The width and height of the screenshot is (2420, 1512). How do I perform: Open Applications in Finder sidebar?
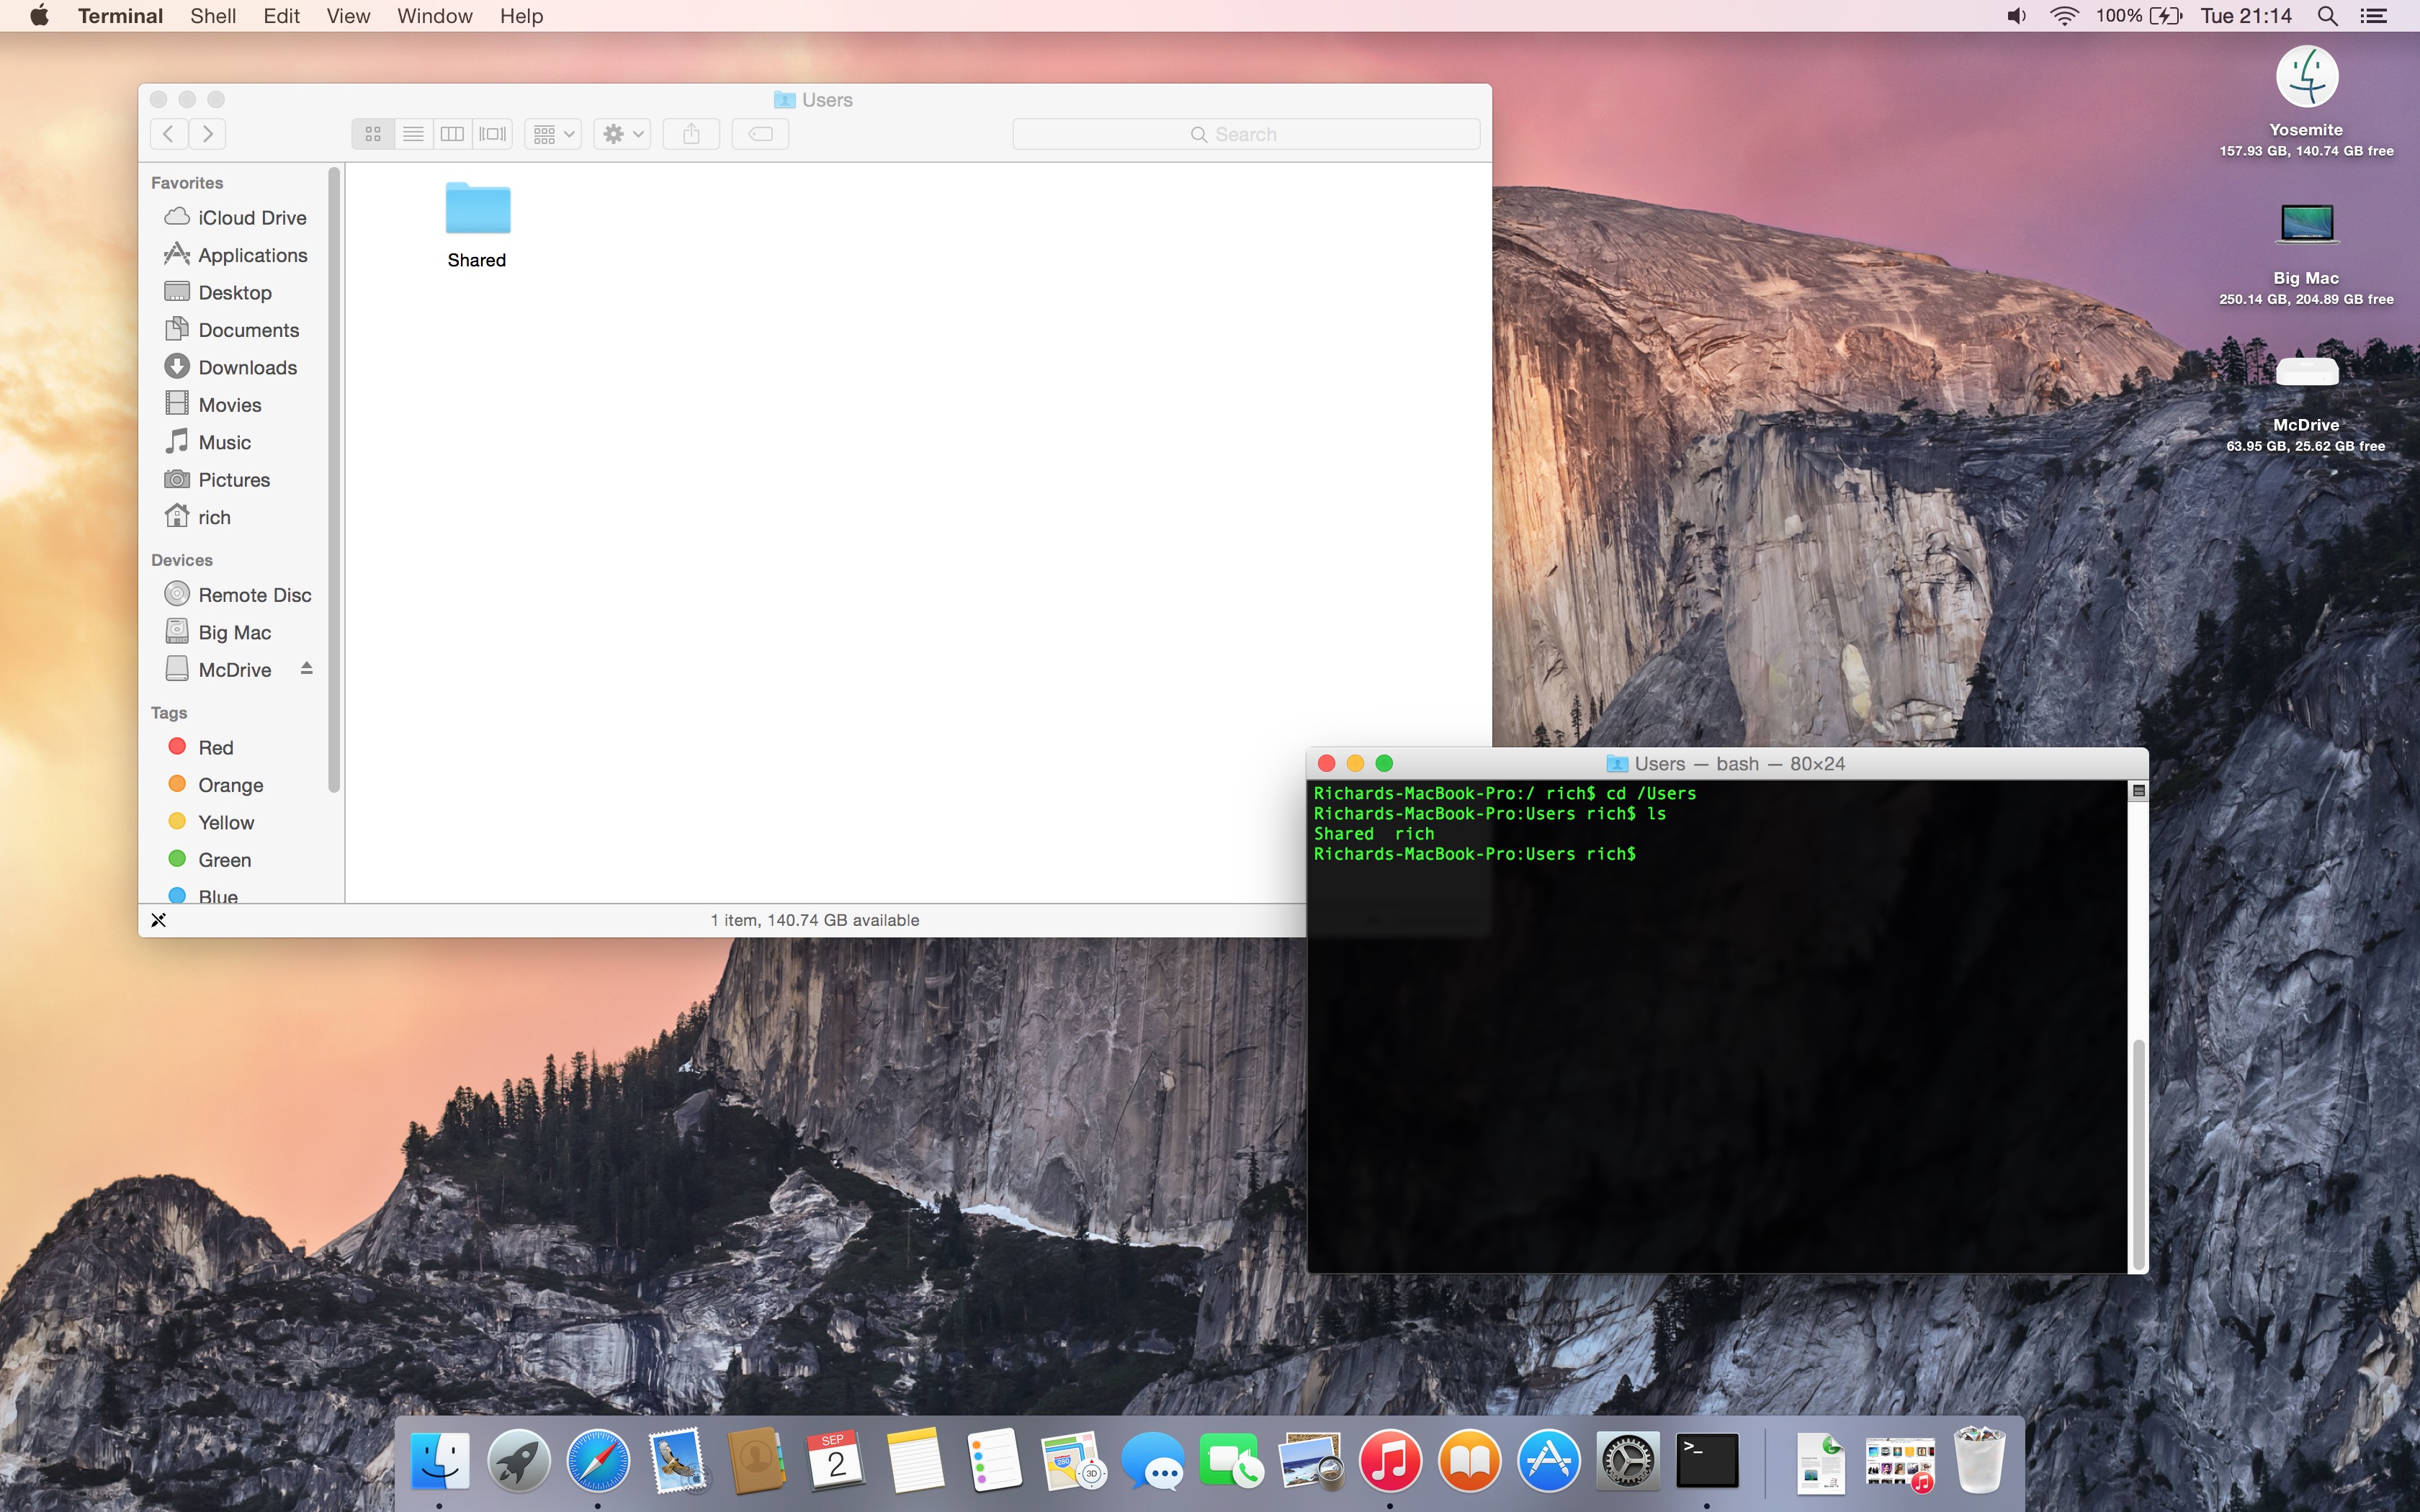tap(252, 255)
